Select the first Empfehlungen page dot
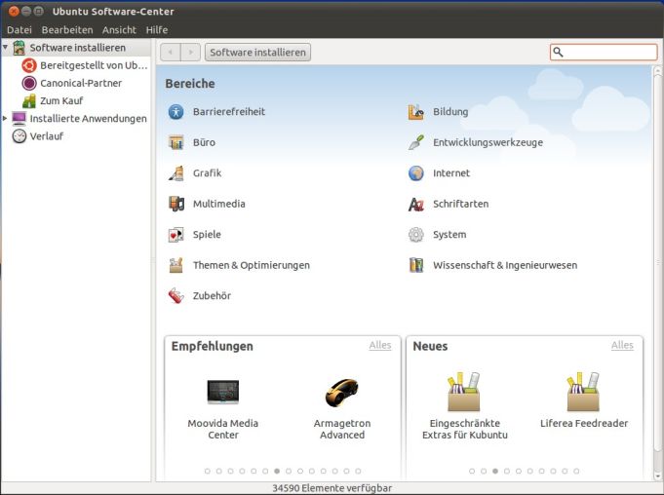 click(x=207, y=471)
